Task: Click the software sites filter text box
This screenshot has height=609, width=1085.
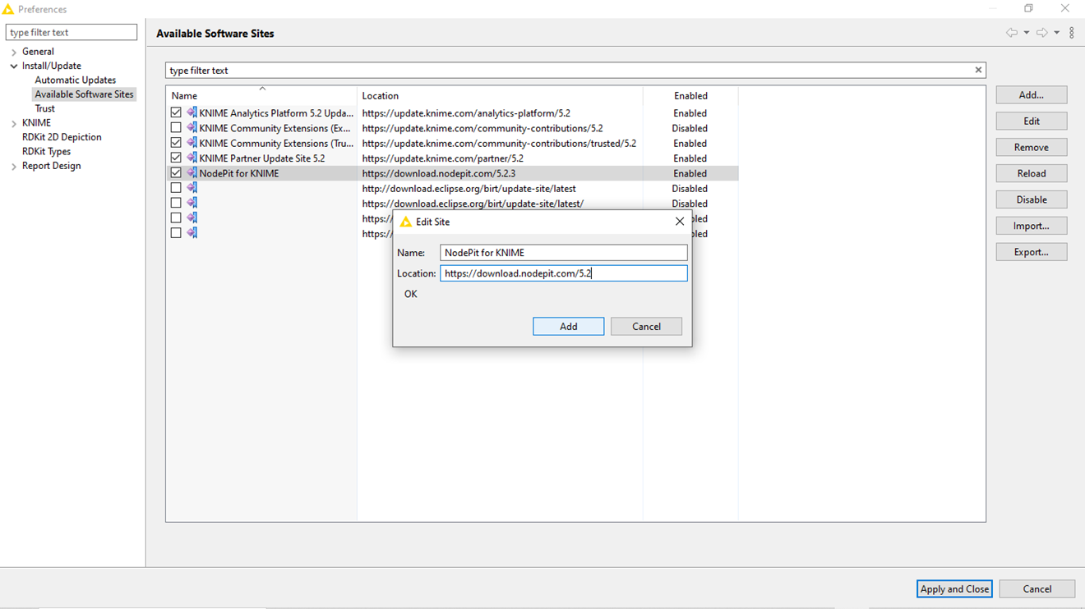Action: (569, 70)
